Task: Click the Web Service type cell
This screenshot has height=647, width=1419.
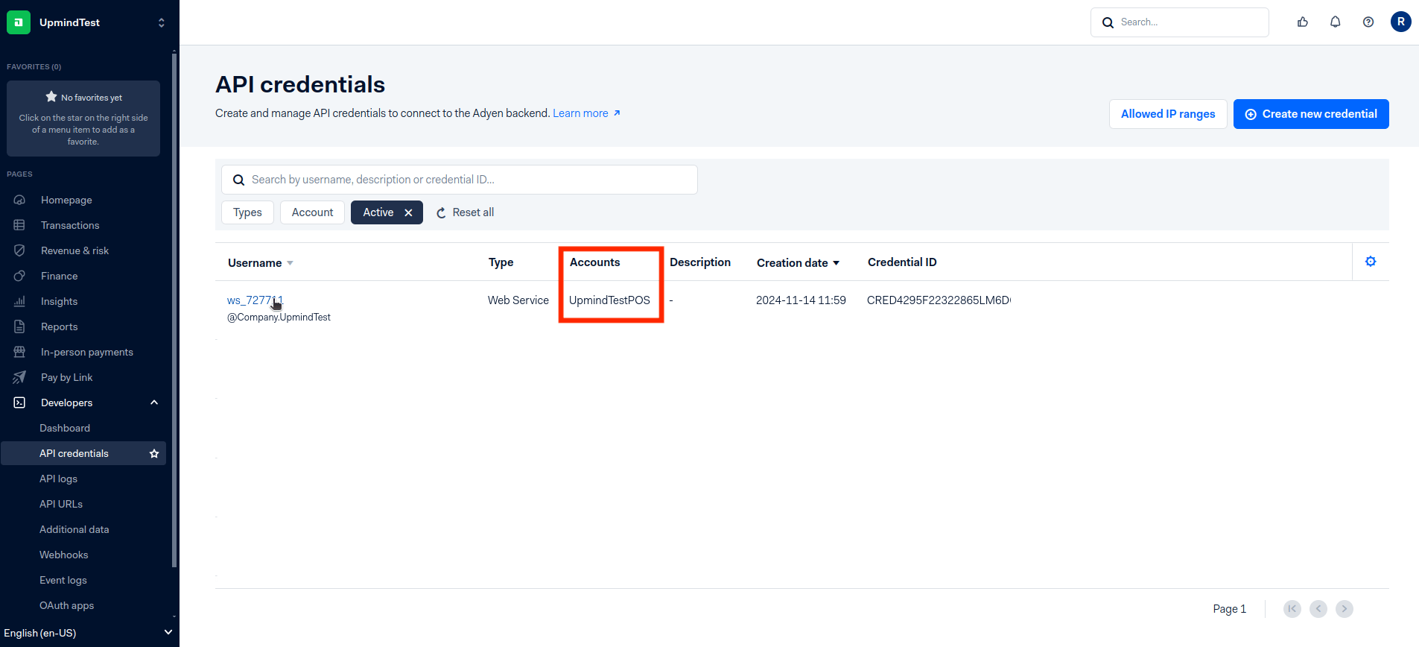Action: coord(518,300)
